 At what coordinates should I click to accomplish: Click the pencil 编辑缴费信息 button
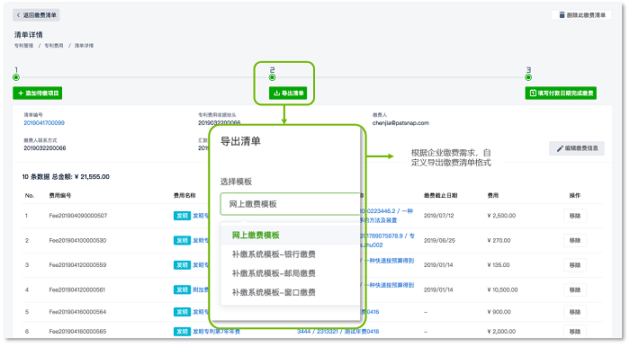[577, 148]
